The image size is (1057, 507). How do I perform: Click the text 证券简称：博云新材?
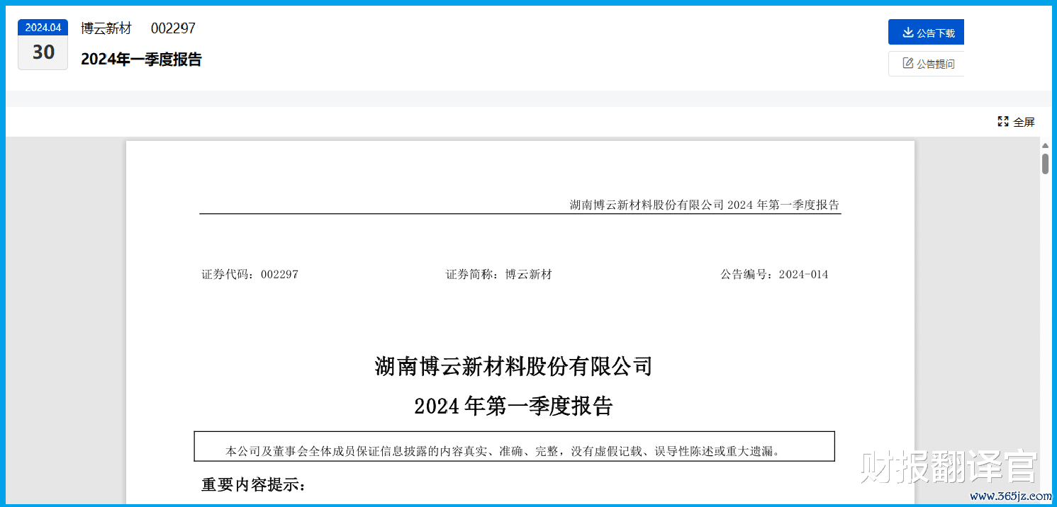tap(498, 274)
